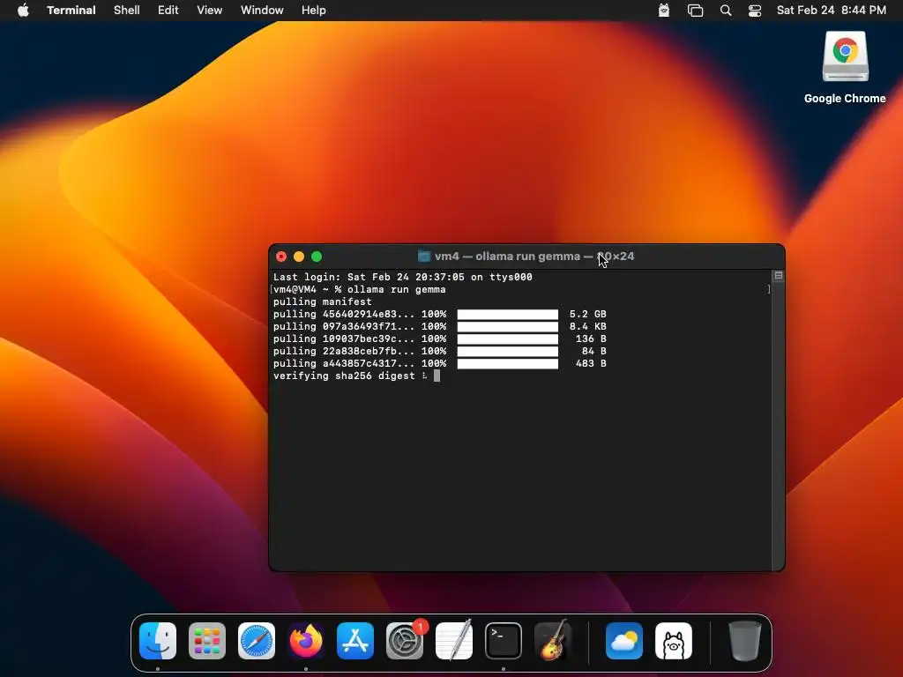Click the folder proxy icon in Terminal title
Image resolution: width=903 pixels, height=677 pixels.
coord(424,257)
